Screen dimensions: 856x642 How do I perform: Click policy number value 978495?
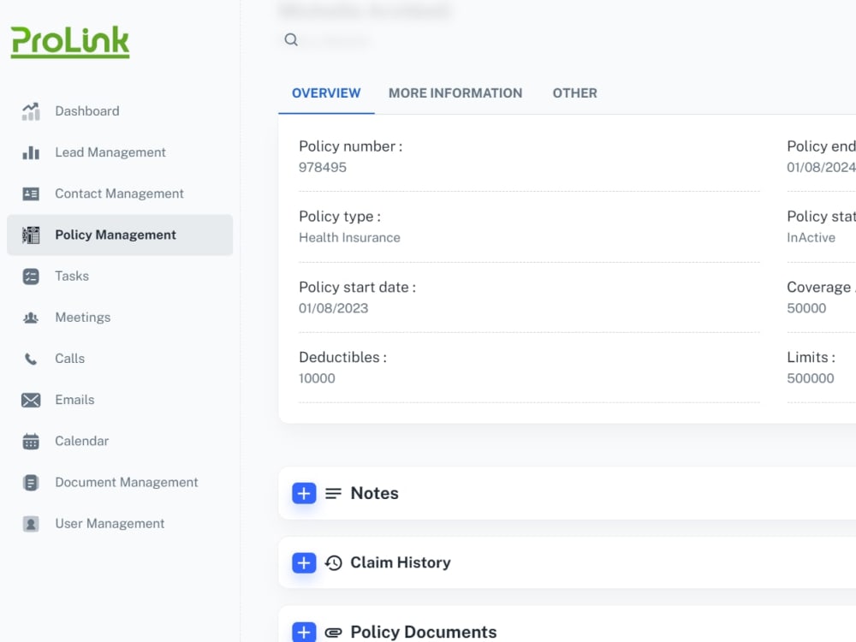323,168
